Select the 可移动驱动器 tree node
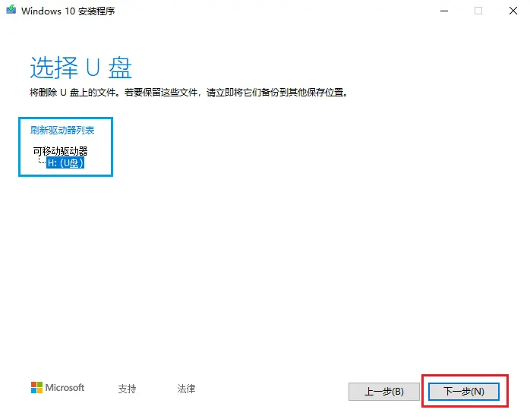530x419 pixels. (x=60, y=151)
